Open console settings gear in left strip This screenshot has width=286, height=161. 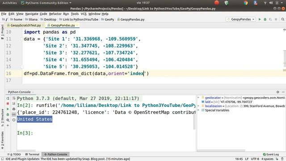8,120
